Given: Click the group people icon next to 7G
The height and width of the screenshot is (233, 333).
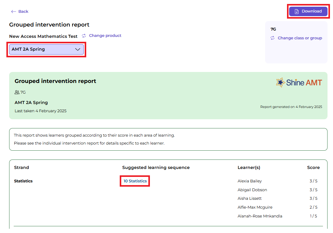Looking at the screenshot, I should pos(17,92).
